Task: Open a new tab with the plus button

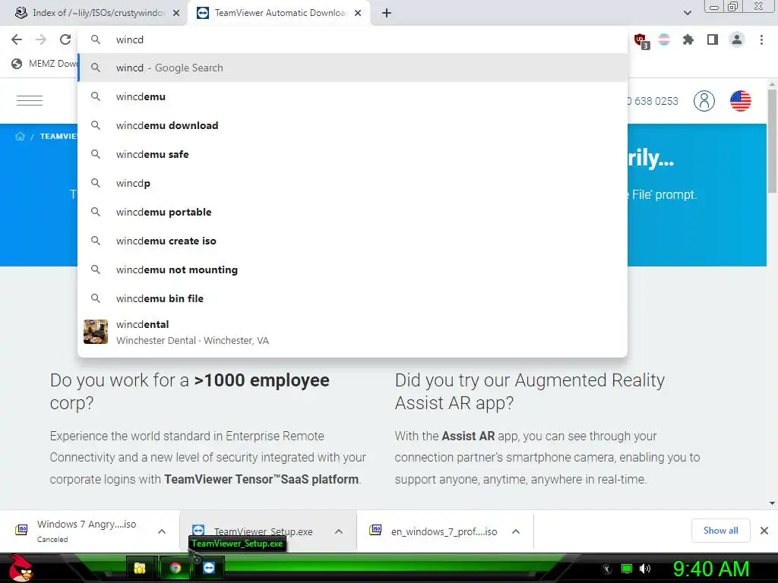Action: click(387, 14)
